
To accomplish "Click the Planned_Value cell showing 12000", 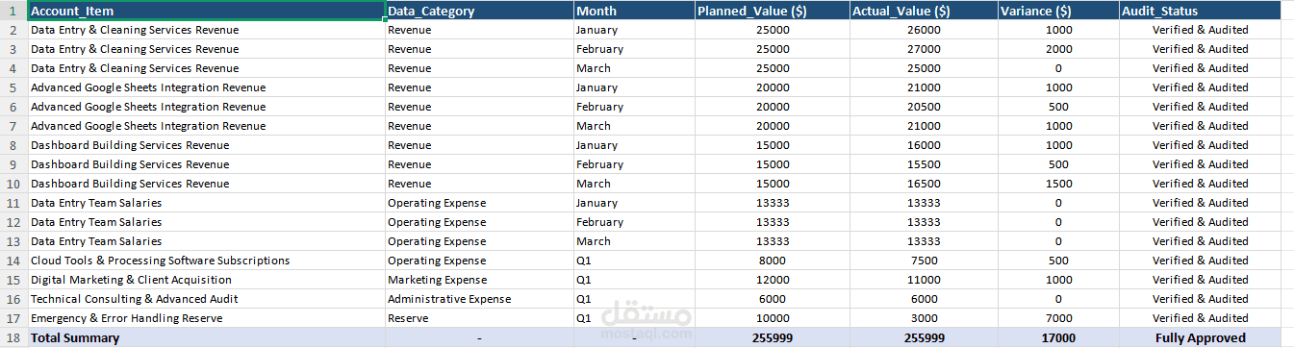I will coord(773,280).
